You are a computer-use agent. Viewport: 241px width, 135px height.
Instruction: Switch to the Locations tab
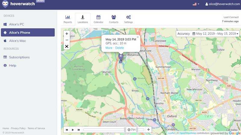[83, 19]
